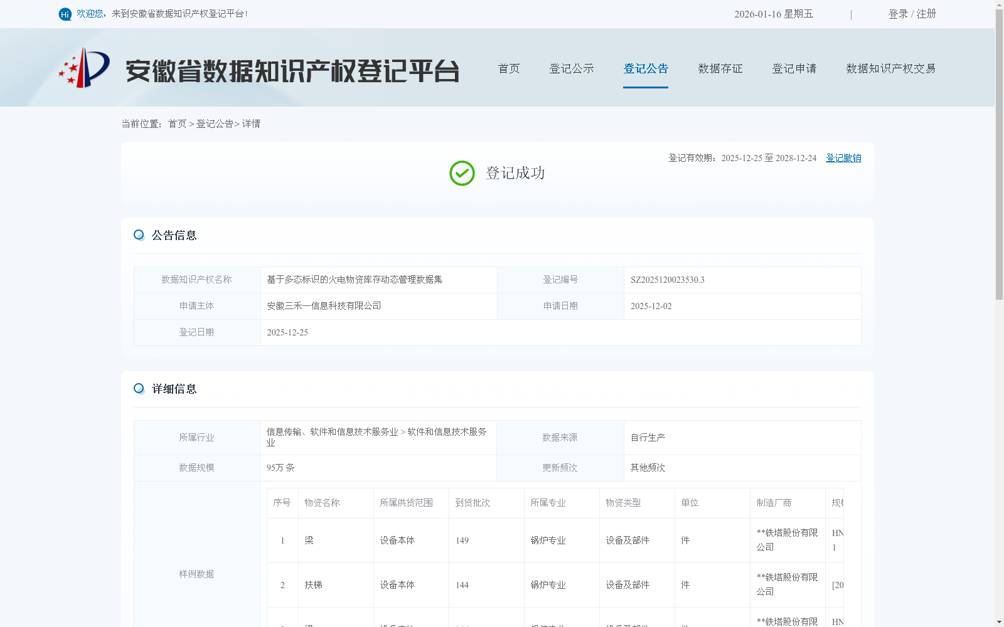Open the 登记公示 navigation tab
Viewport: 1004px width, 627px height.
tap(572, 68)
